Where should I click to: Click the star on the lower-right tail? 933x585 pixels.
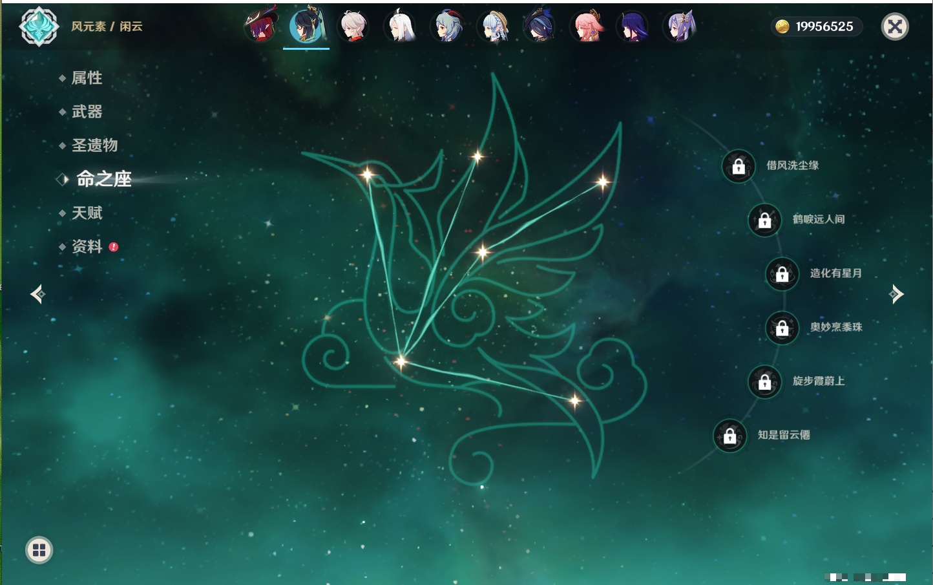[x=574, y=401]
